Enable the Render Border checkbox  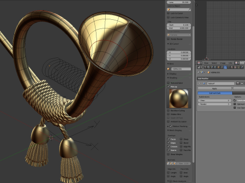[x=168, y=39]
